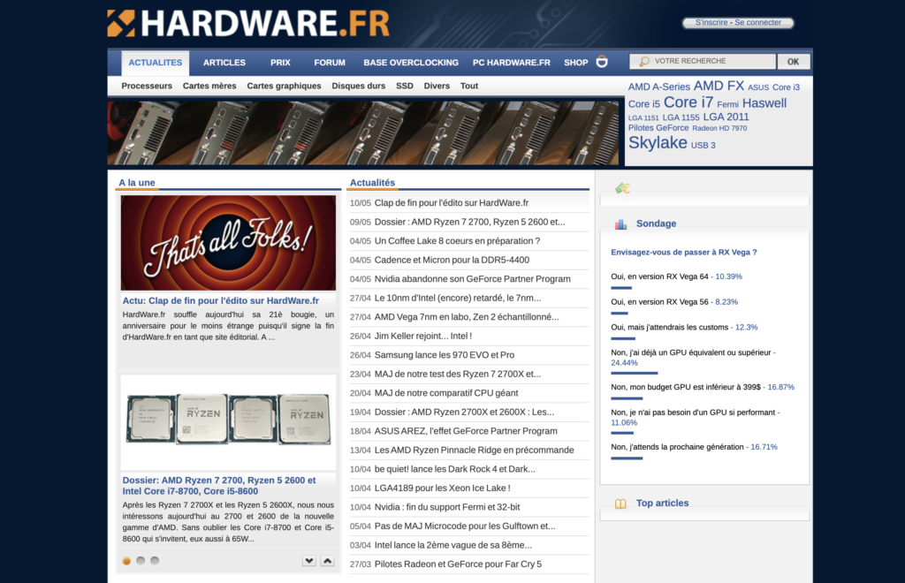The height and width of the screenshot is (583, 905).
Task: Open the Skylake tag link
Action: [658, 143]
